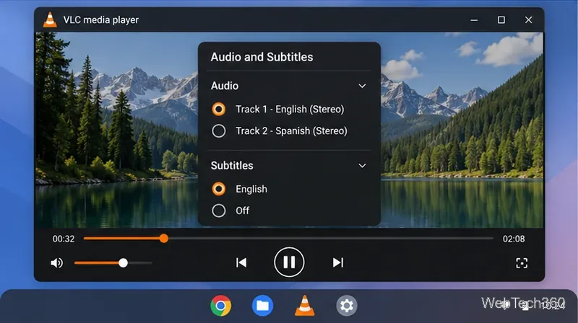The width and height of the screenshot is (578, 323).
Task: Skip to the next track
Action: coord(338,262)
